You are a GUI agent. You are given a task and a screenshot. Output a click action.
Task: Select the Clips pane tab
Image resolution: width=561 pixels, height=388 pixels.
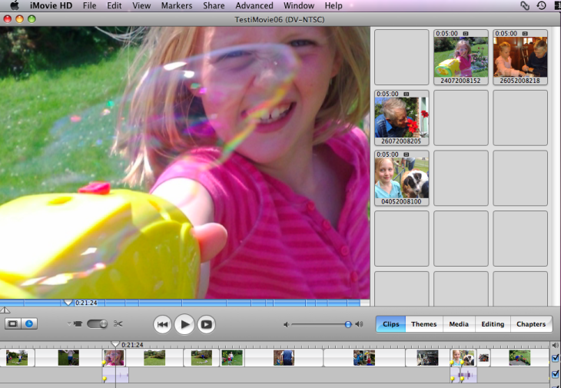[390, 324]
